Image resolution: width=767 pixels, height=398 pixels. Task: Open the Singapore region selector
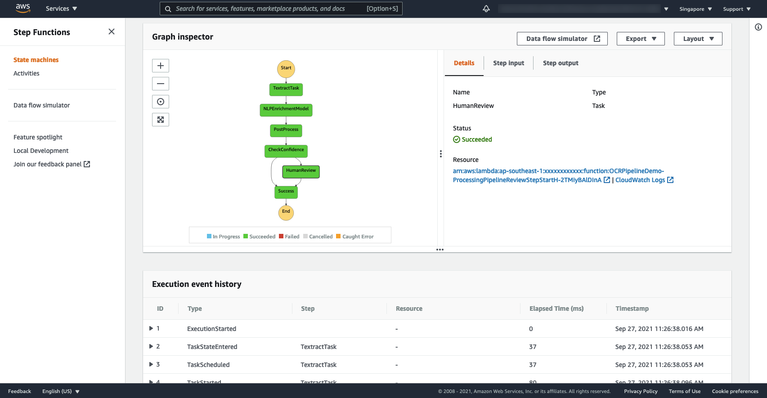695,9
